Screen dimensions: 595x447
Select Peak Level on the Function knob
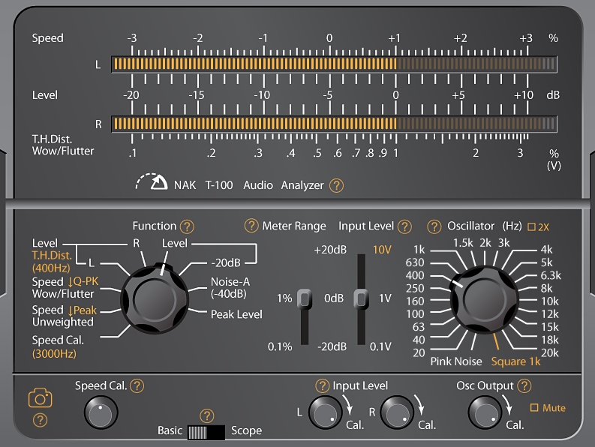pyautogui.click(x=236, y=314)
